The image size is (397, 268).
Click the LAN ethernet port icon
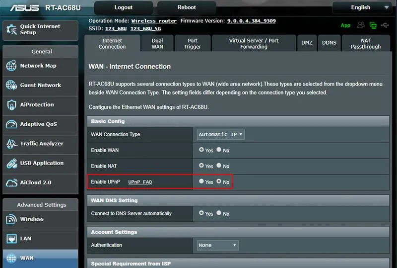(x=11, y=239)
